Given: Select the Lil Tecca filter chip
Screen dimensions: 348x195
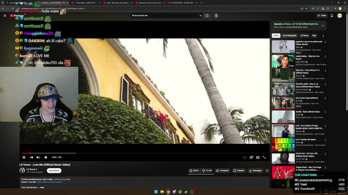Looking at the screenshot, I should (304, 35).
